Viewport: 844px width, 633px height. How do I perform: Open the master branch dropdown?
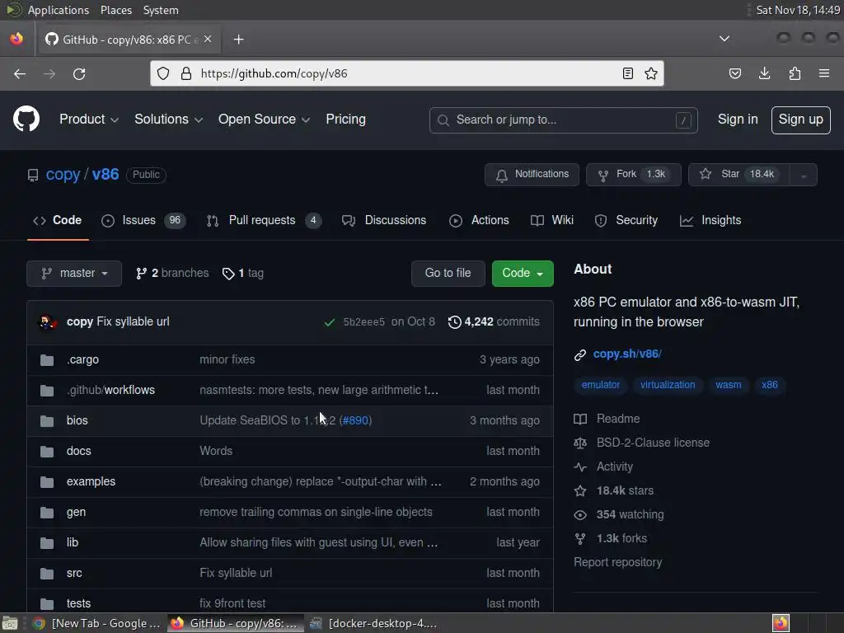[74, 274]
